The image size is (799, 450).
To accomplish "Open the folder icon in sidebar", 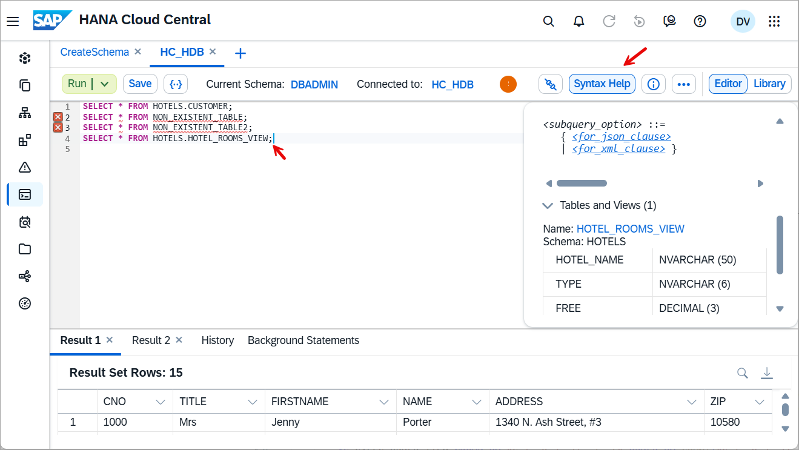I will [x=25, y=249].
